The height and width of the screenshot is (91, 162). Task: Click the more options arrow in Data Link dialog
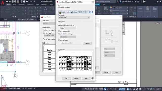point(92,78)
